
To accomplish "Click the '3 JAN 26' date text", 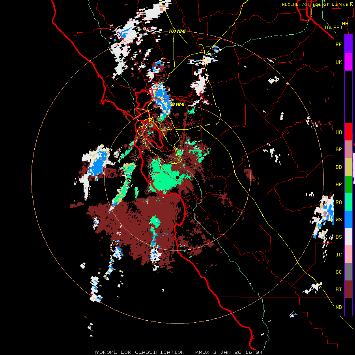I will [x=228, y=352].
